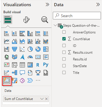Select the Power Automate visual

(x=30, y=81)
